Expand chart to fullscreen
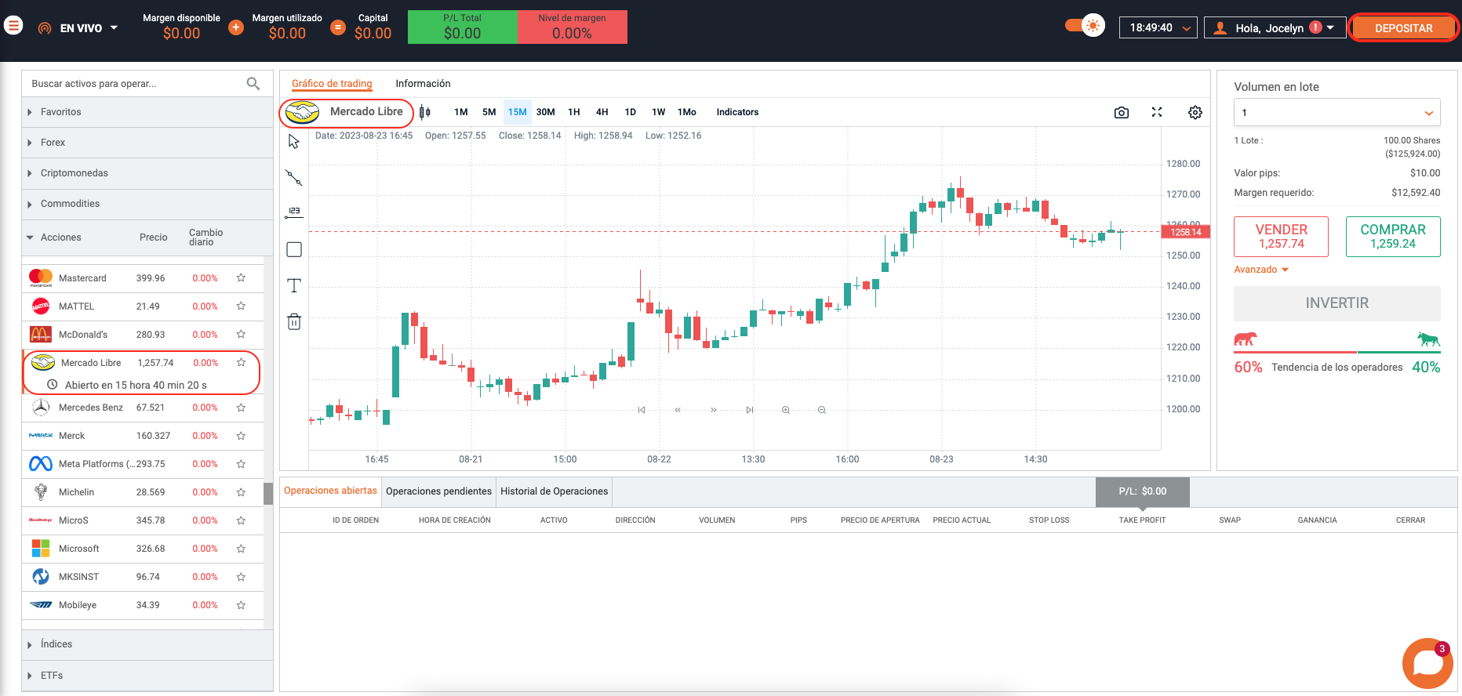 (1157, 112)
